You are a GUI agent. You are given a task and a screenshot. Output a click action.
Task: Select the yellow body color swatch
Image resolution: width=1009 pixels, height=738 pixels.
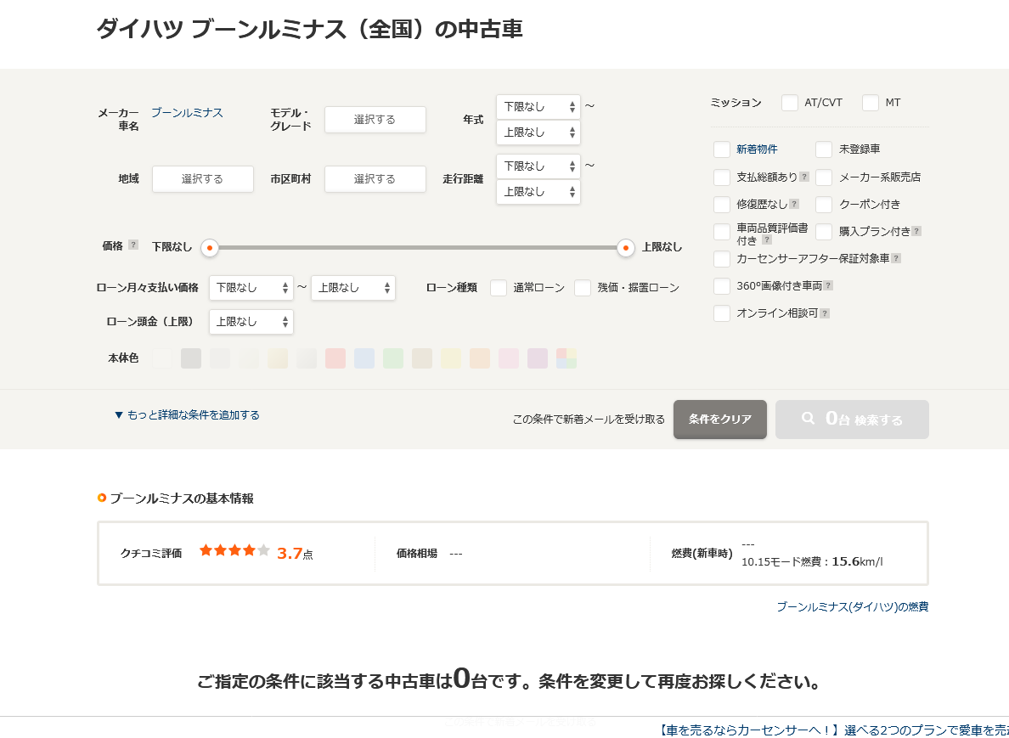pos(451,358)
